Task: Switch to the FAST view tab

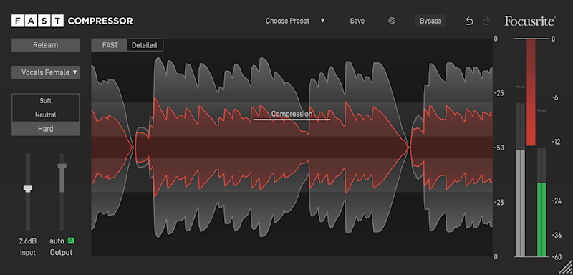Action: pyautogui.click(x=110, y=45)
